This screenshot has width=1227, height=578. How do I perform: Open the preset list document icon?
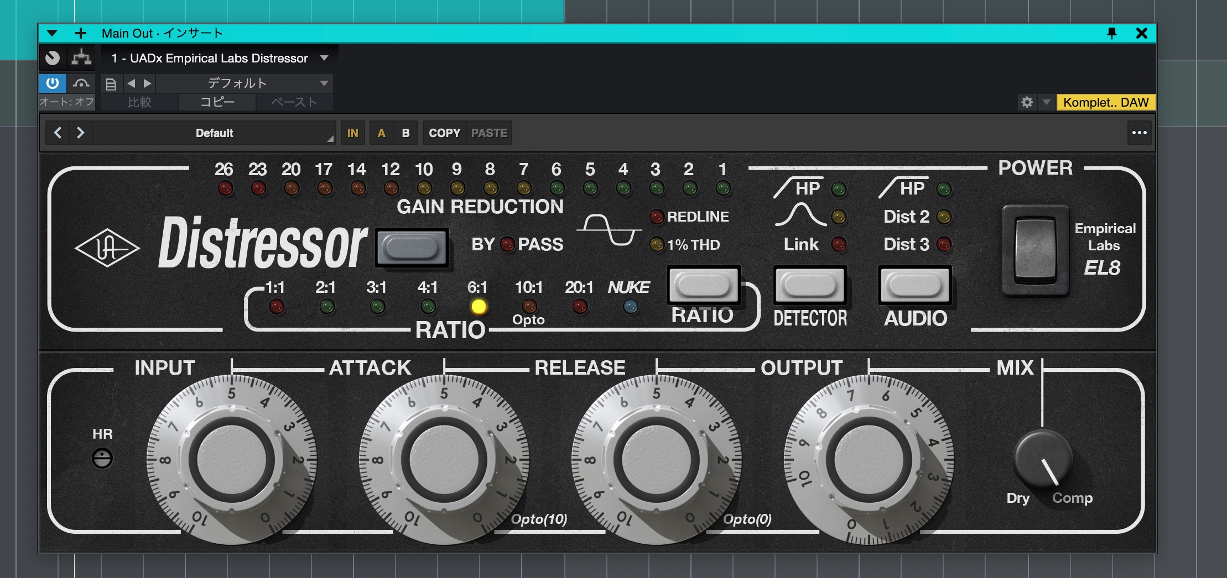tap(111, 84)
